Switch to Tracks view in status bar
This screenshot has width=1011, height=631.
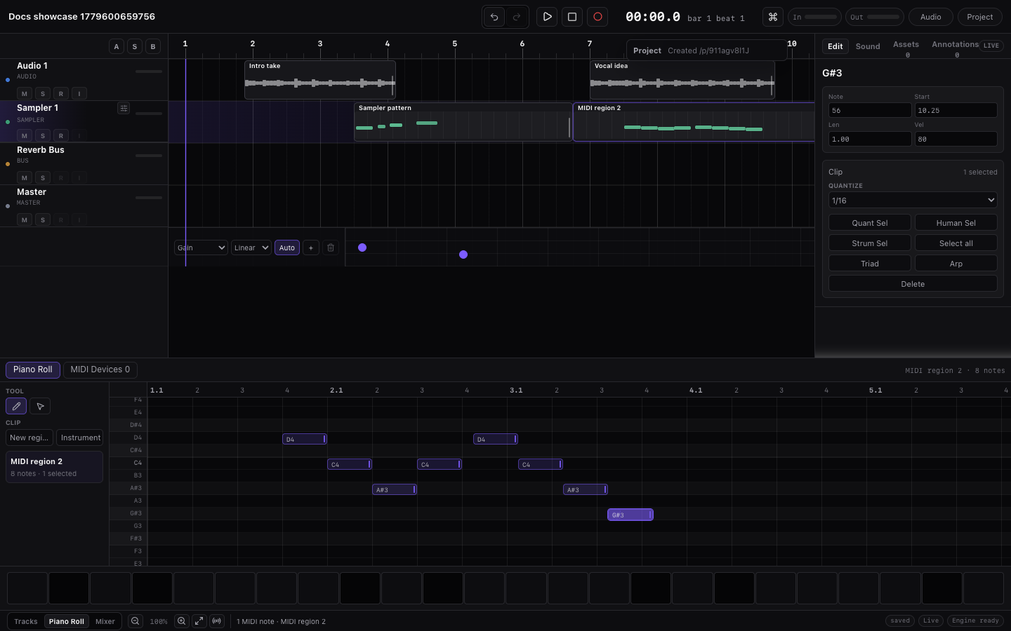pos(26,621)
